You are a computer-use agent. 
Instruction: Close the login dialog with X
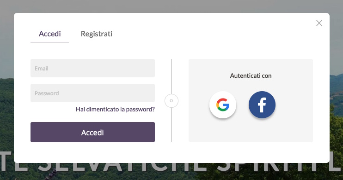pos(319,23)
